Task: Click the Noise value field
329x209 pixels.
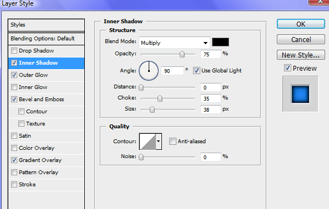Action: point(211,157)
